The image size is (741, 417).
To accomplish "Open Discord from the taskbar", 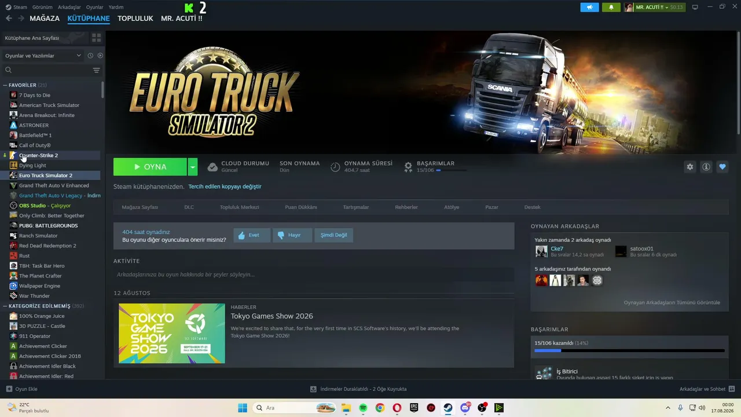I will point(465,408).
